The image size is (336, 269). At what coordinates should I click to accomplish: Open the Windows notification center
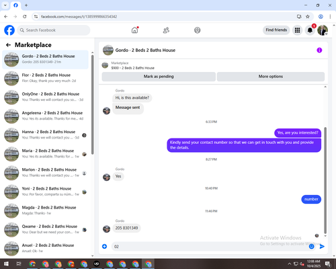[328, 264]
